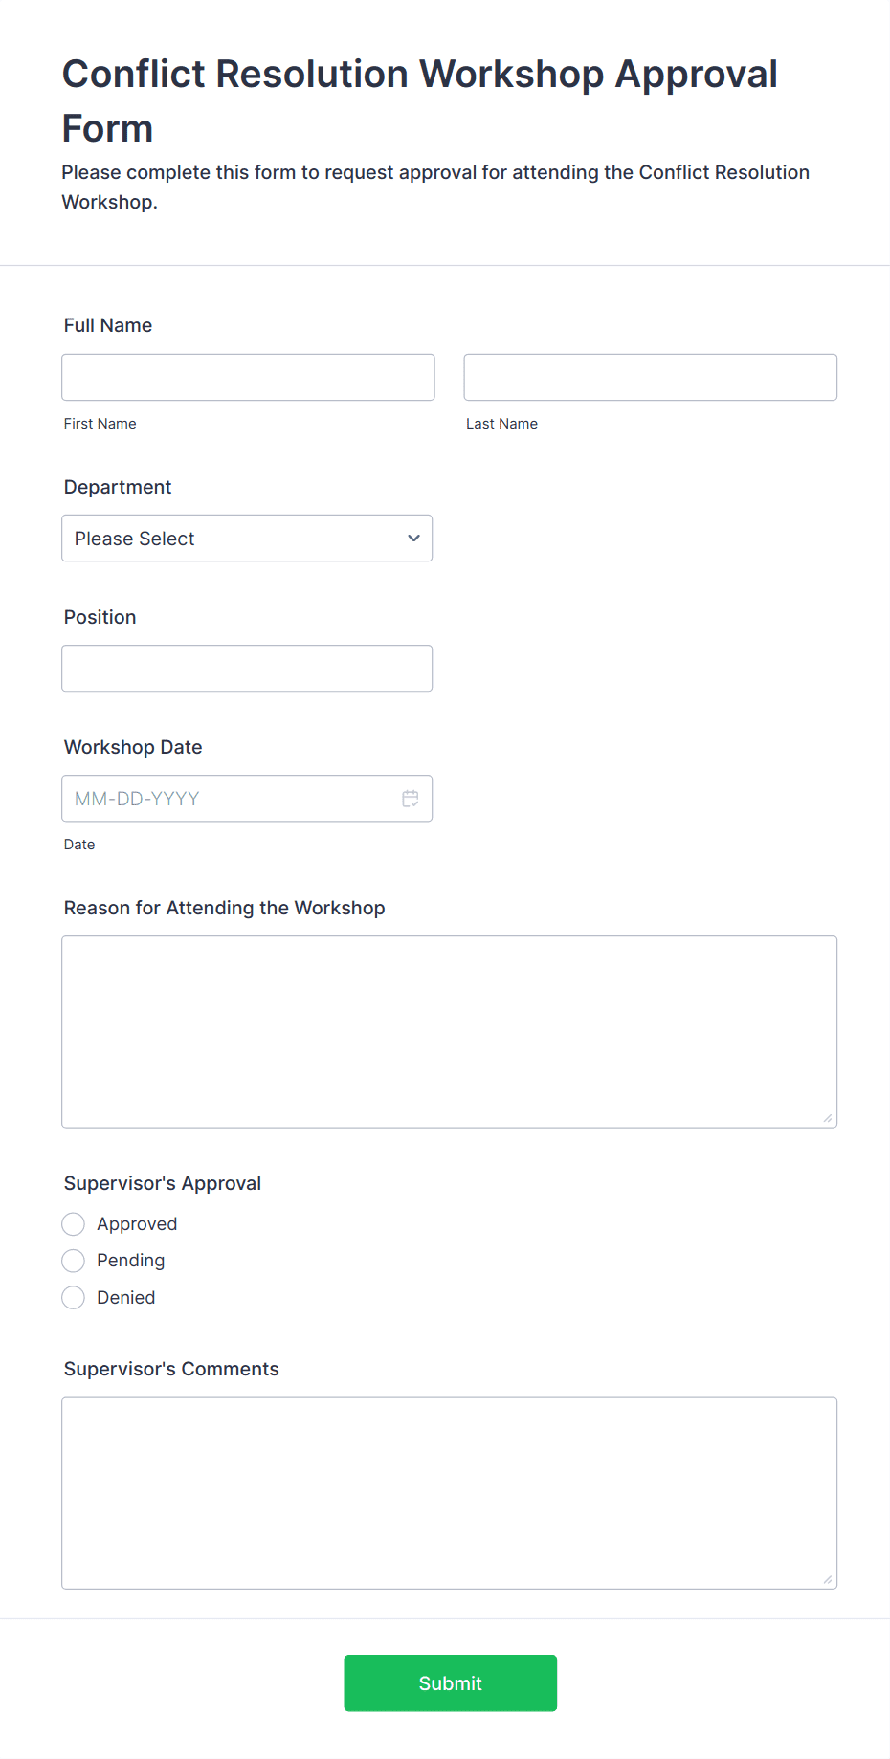Focus the Reason for Attending textarea
The image size is (890, 1759).
pyautogui.click(x=450, y=1032)
